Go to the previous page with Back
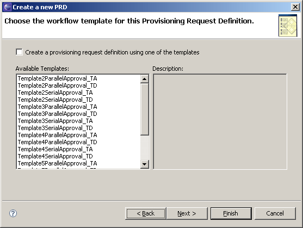The height and width of the screenshot is (228, 303). pyautogui.click(x=145, y=213)
